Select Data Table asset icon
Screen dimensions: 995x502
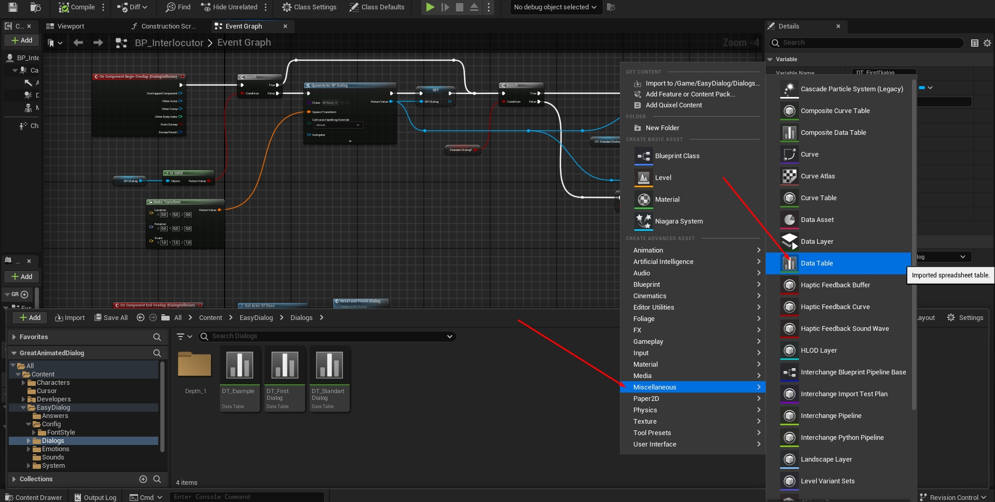pos(789,263)
